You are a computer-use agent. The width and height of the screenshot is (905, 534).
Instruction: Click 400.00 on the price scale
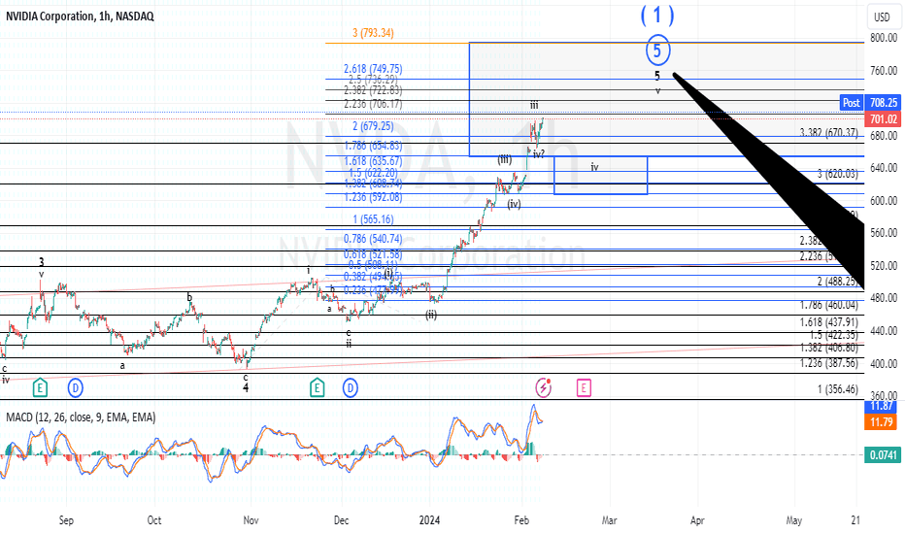884,364
